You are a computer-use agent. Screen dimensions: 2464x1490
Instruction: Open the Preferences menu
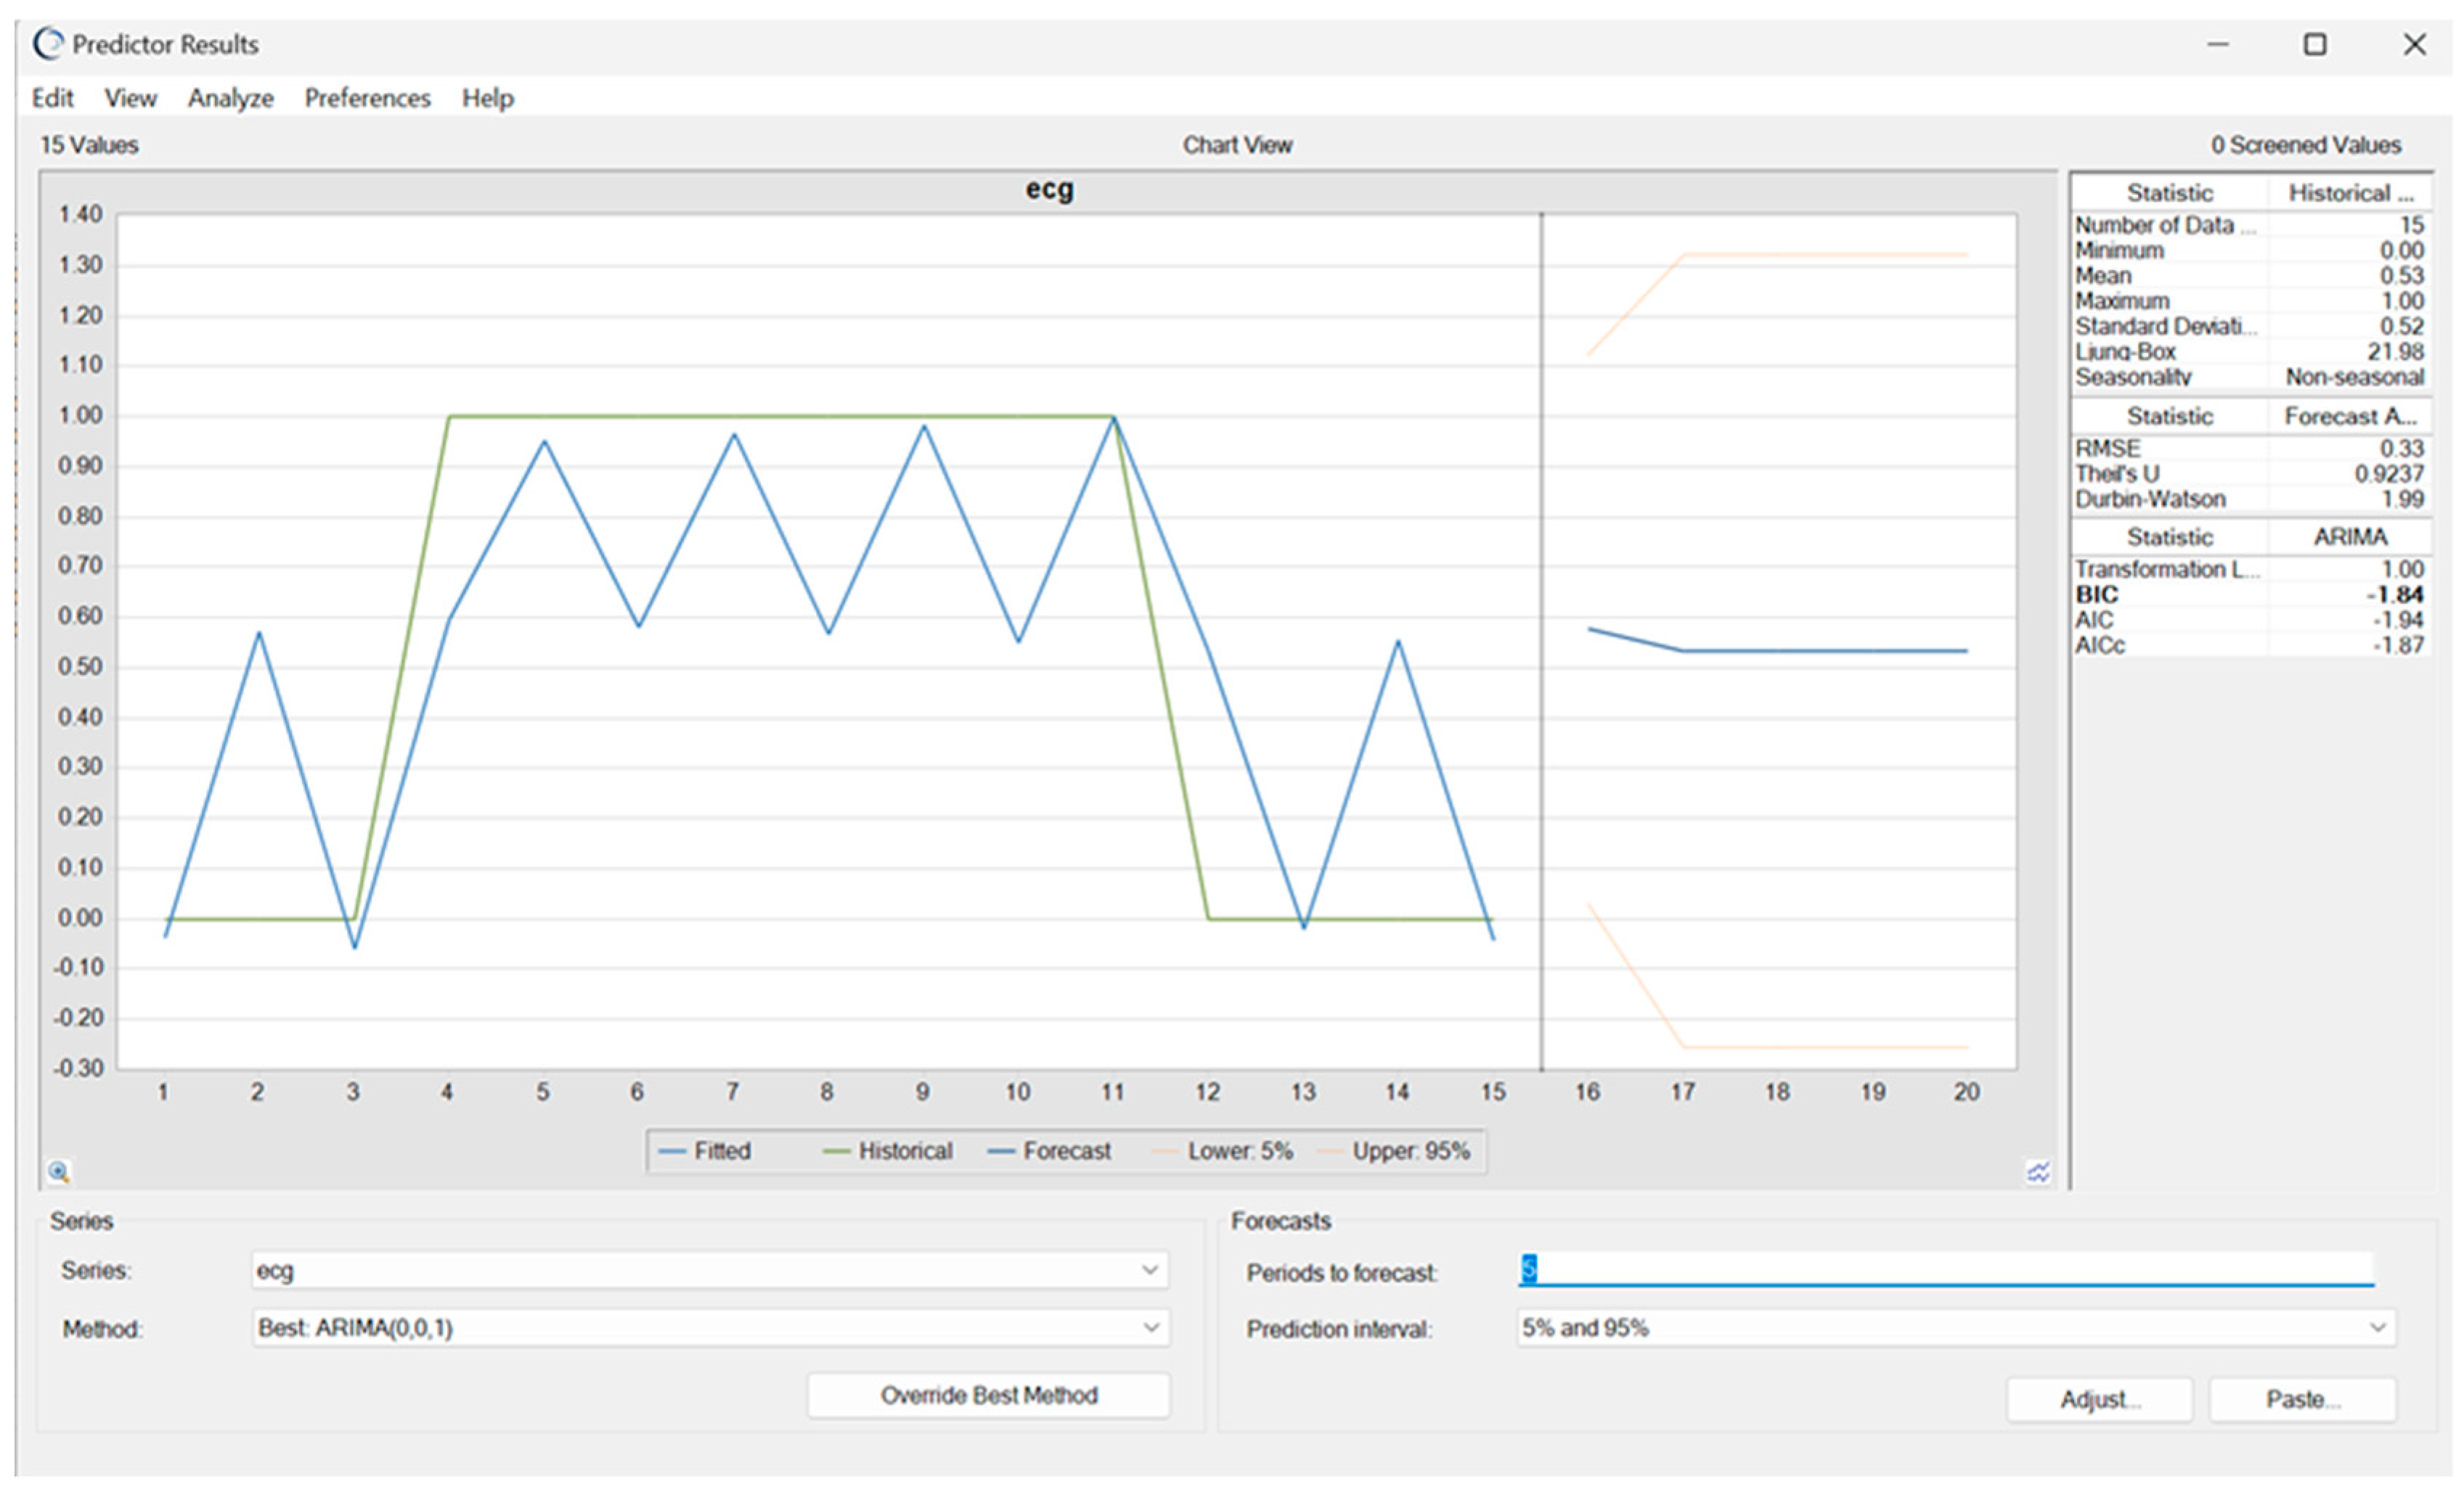(x=367, y=98)
